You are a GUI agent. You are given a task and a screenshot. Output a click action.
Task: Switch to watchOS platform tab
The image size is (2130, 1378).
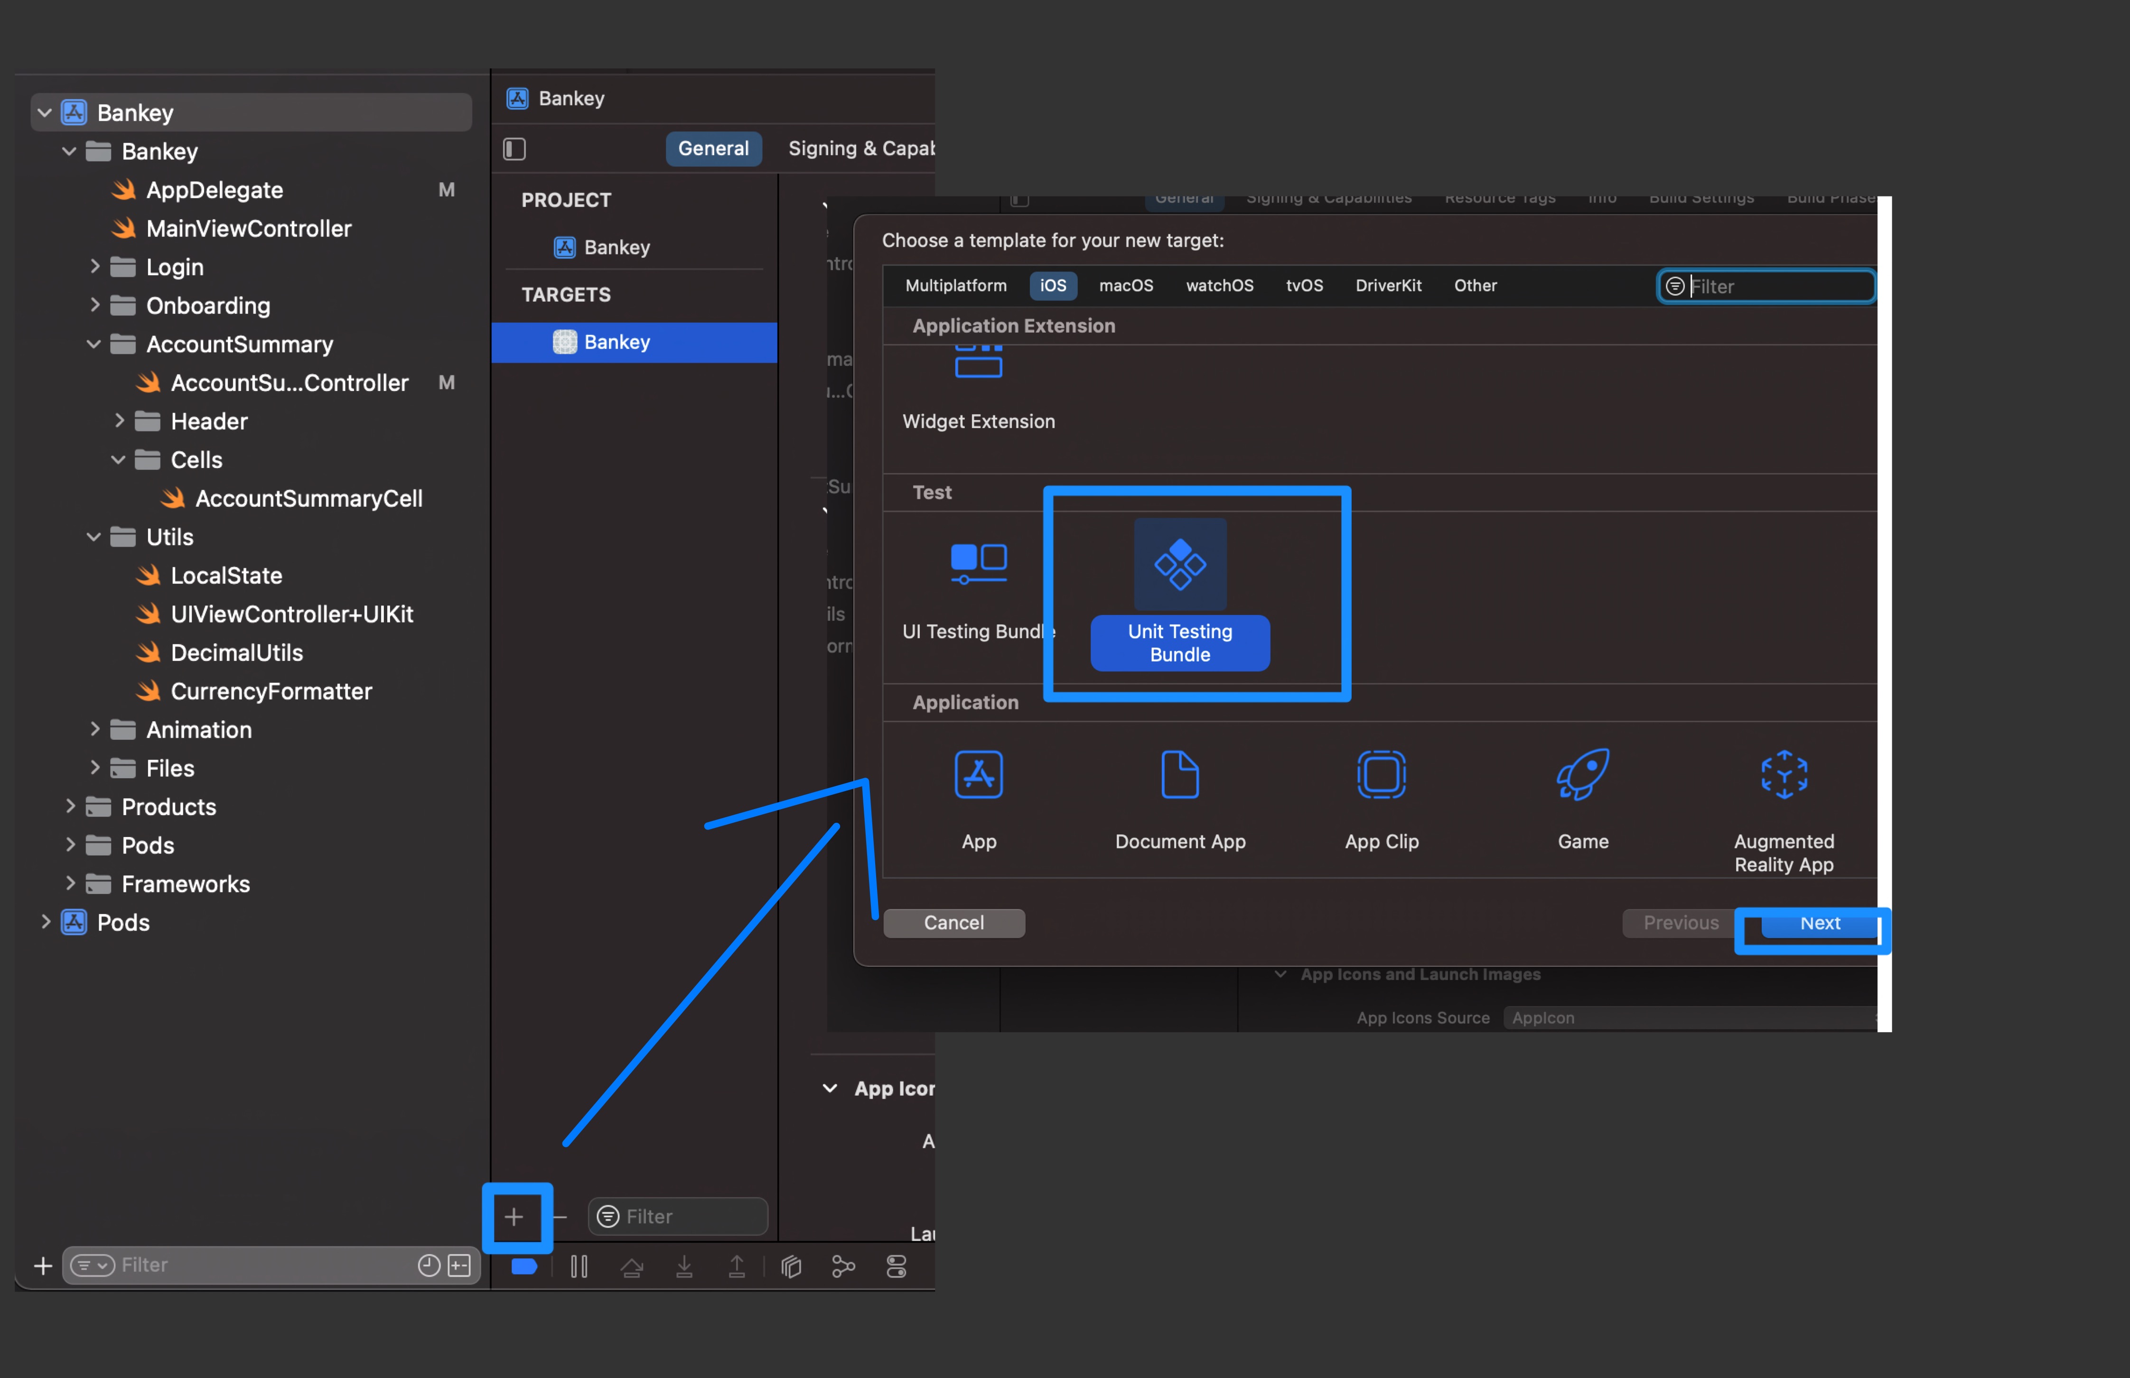tap(1219, 286)
